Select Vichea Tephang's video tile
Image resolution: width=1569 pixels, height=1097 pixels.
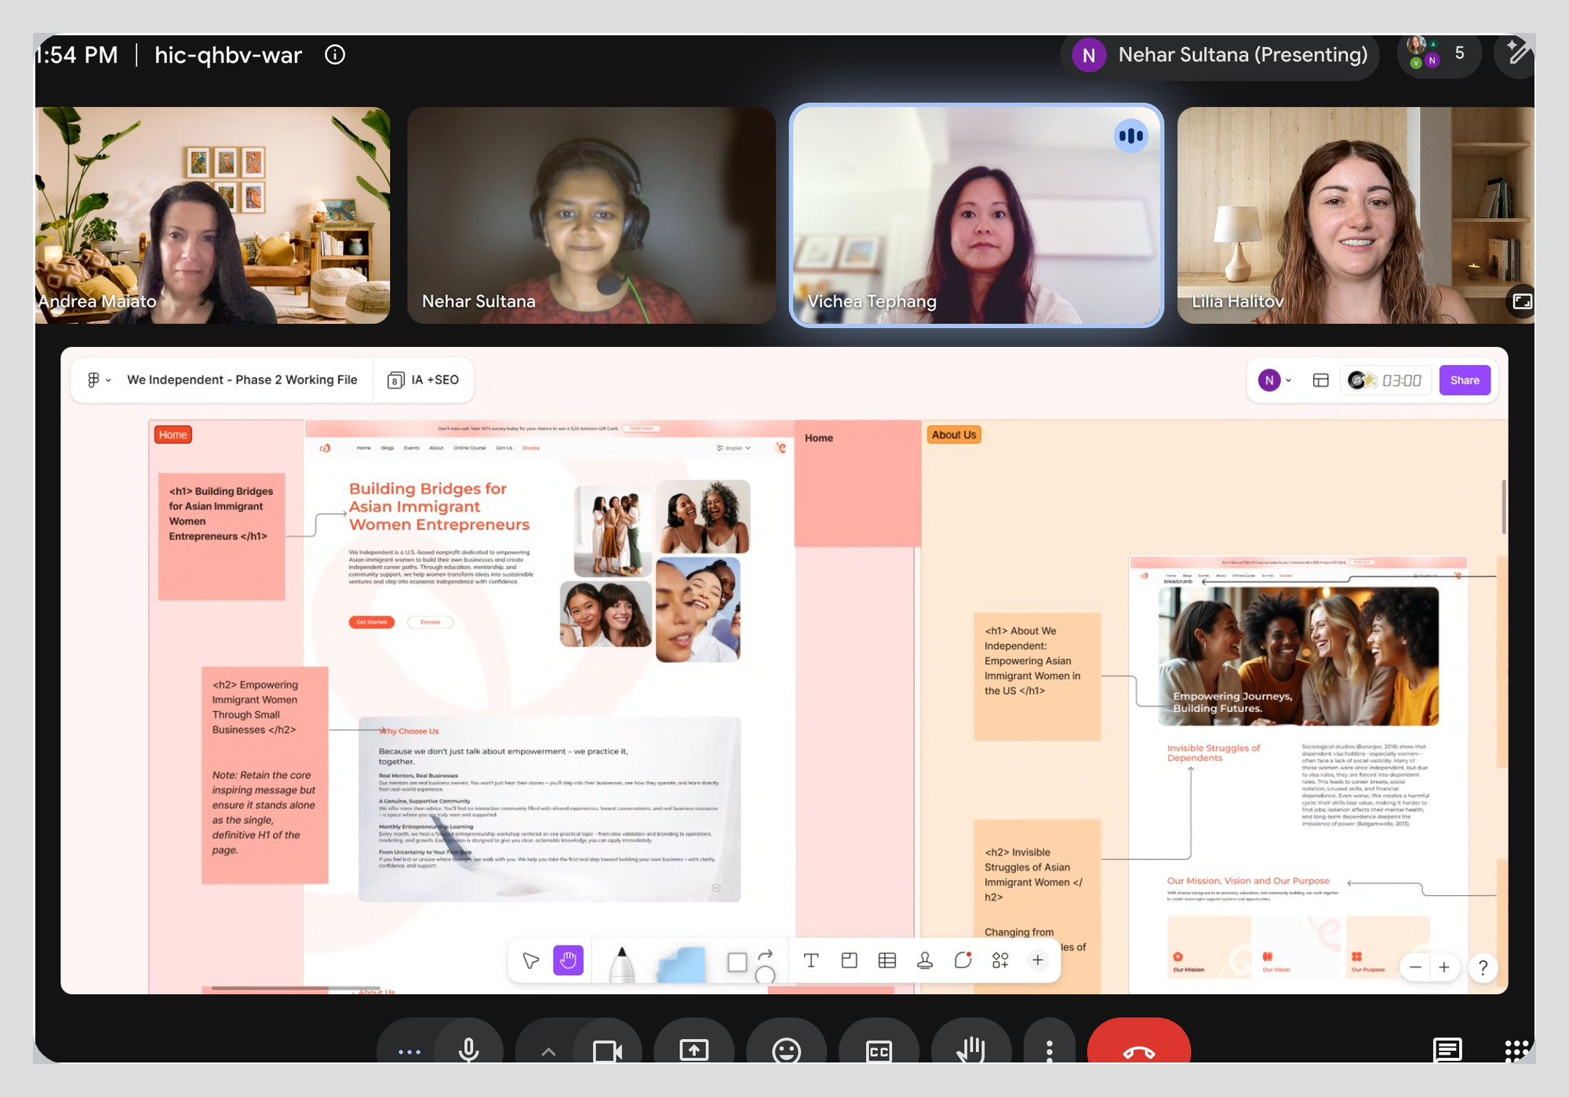tap(976, 215)
